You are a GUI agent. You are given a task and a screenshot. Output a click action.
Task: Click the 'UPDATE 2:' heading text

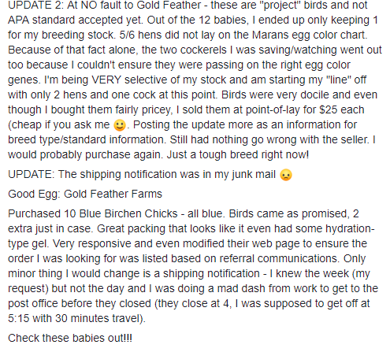[35, 6]
